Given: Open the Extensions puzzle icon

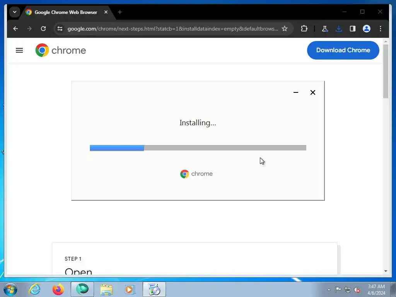Looking at the screenshot, I should (x=304, y=29).
